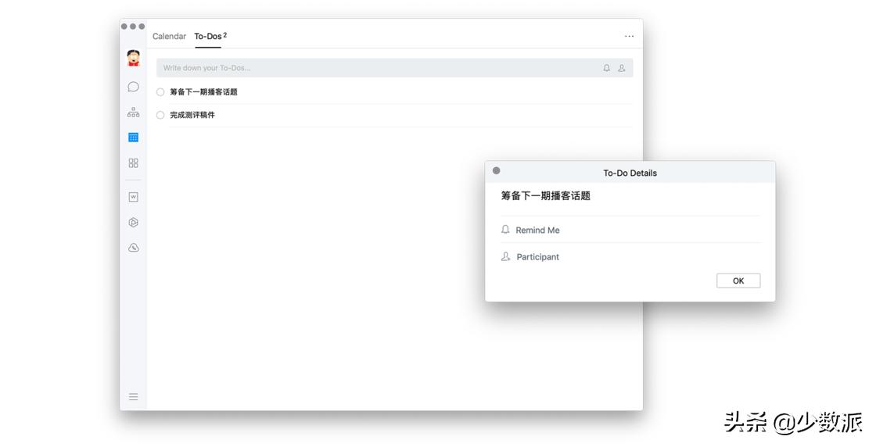This screenshot has height=447, width=876.
Task: Open the meeting hexagon icon in sidebar
Action: tap(133, 222)
